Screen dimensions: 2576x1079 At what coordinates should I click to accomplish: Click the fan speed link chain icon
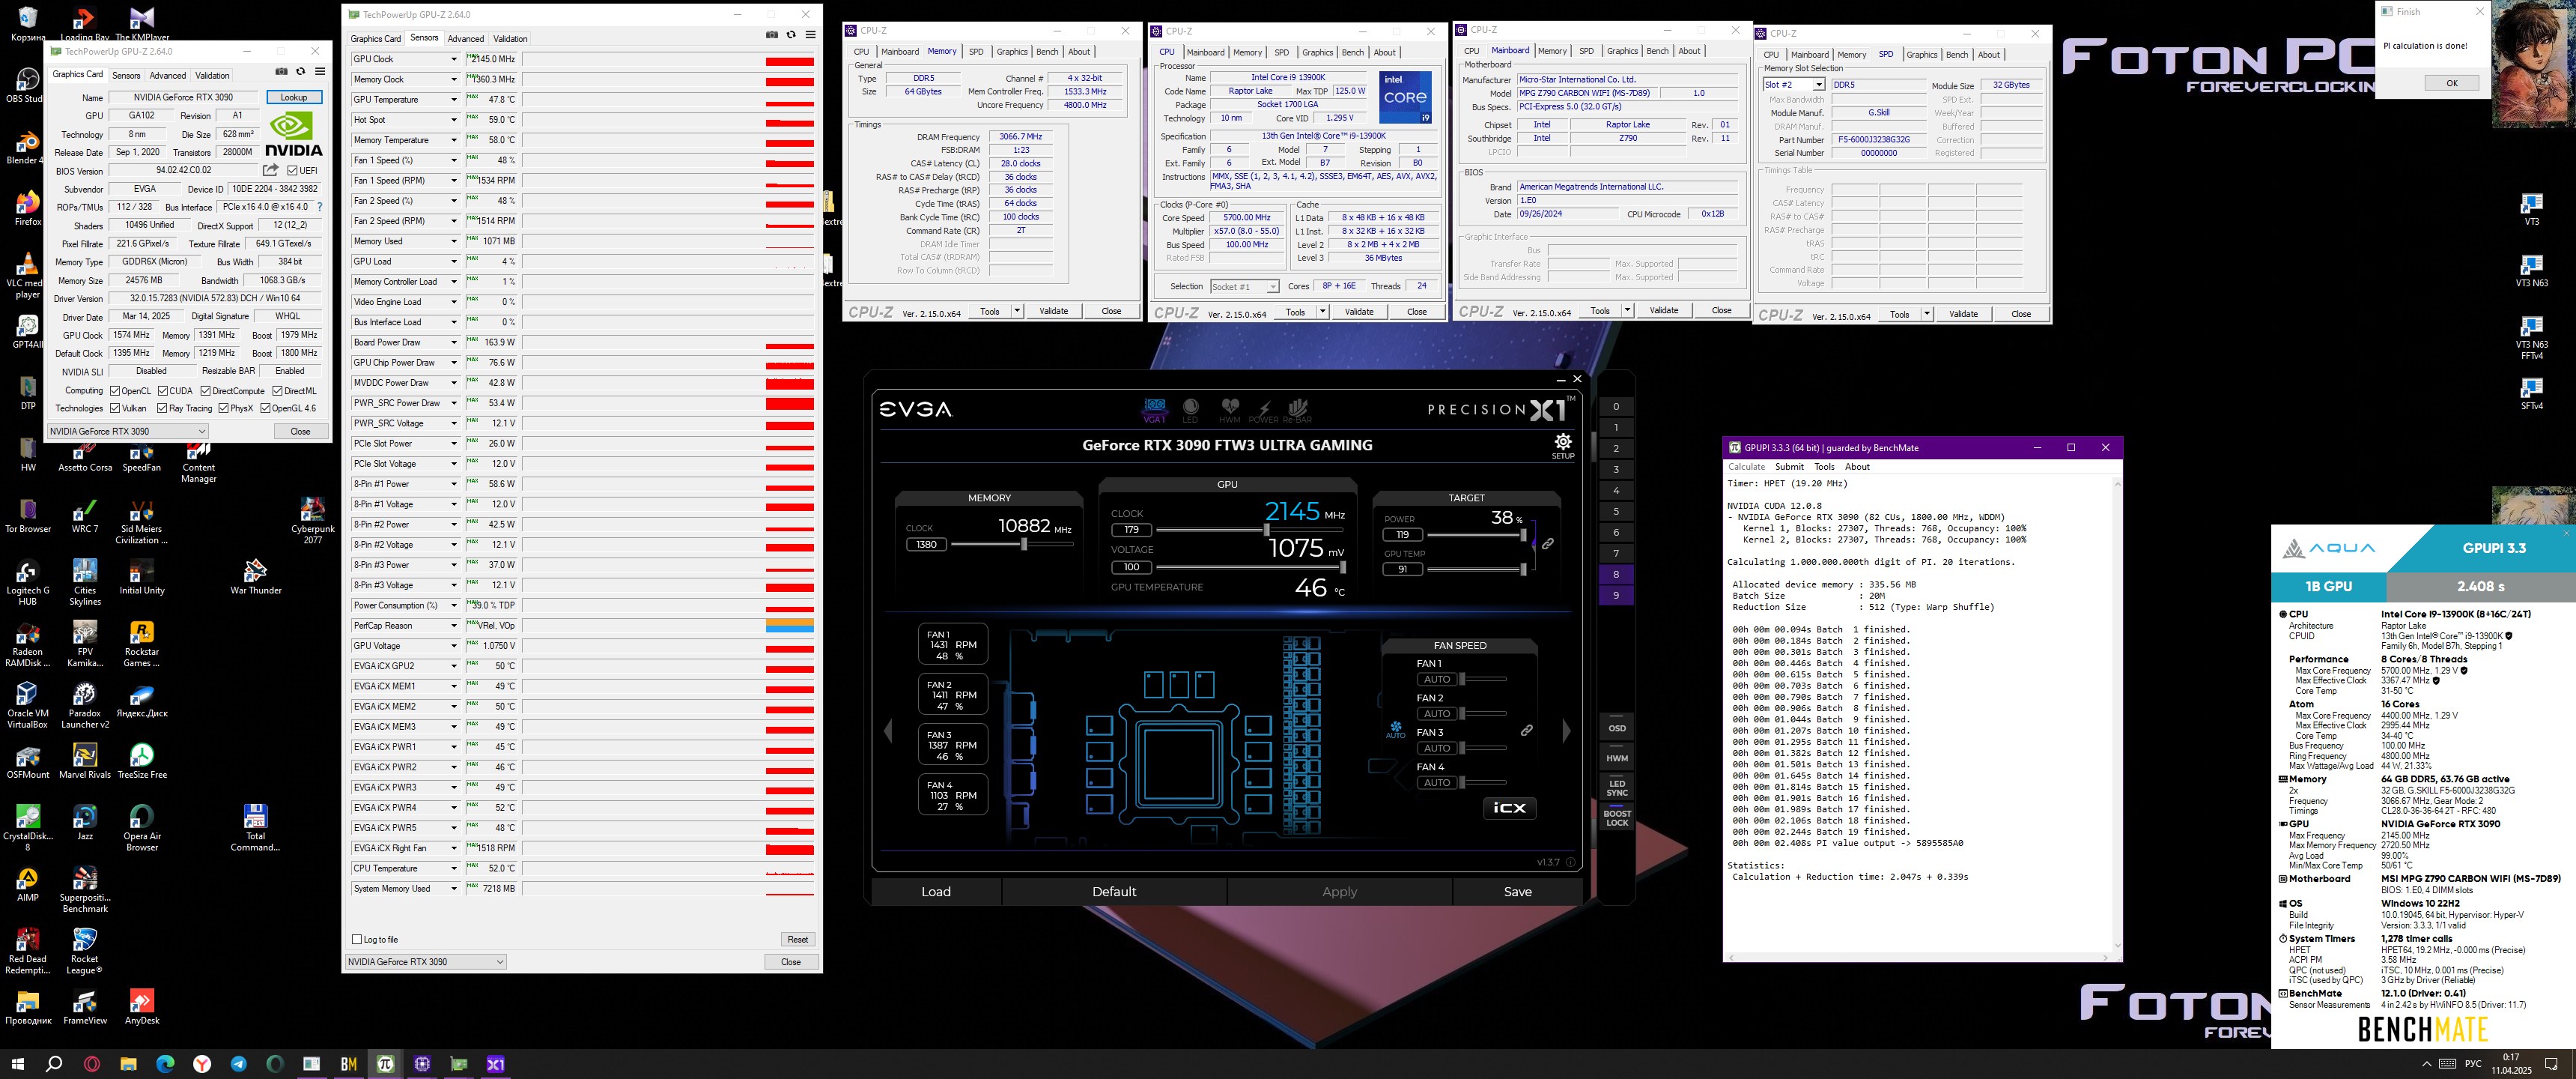point(1527,730)
